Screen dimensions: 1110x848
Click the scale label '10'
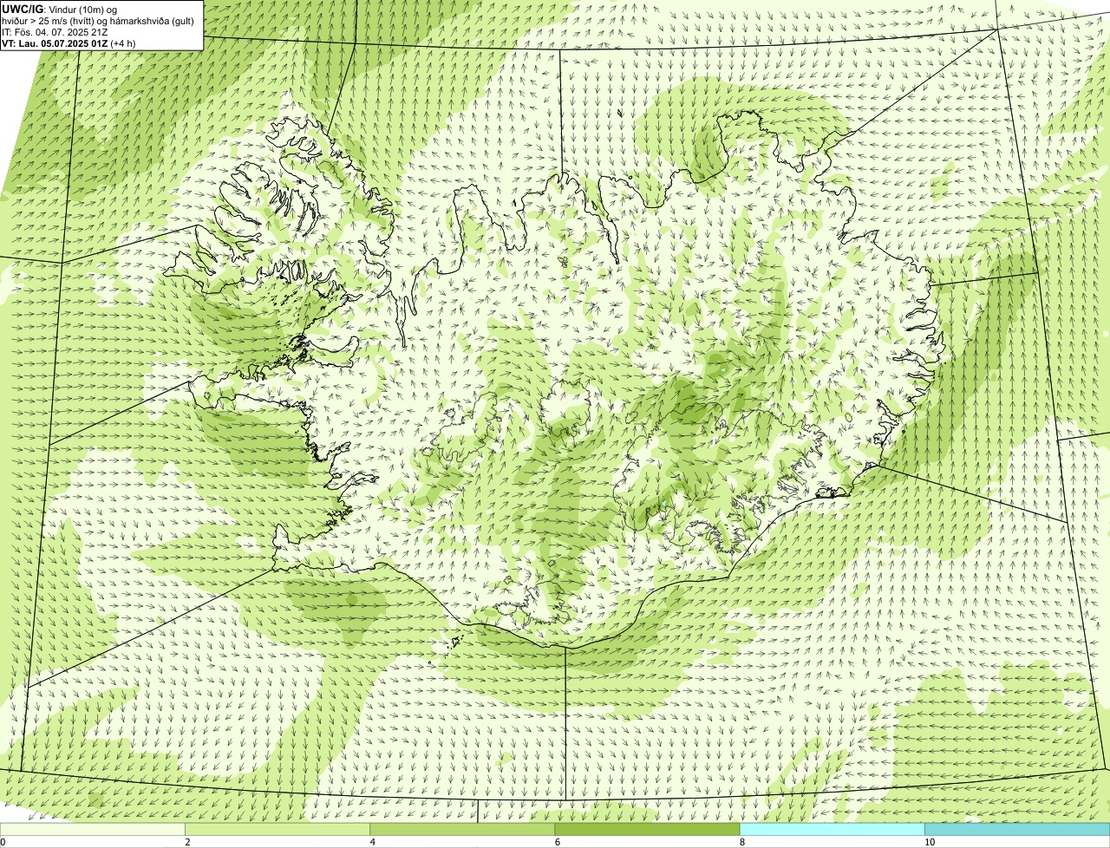click(x=930, y=842)
